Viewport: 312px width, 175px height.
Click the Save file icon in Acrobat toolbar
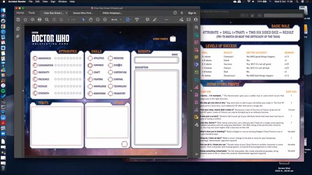19,19
